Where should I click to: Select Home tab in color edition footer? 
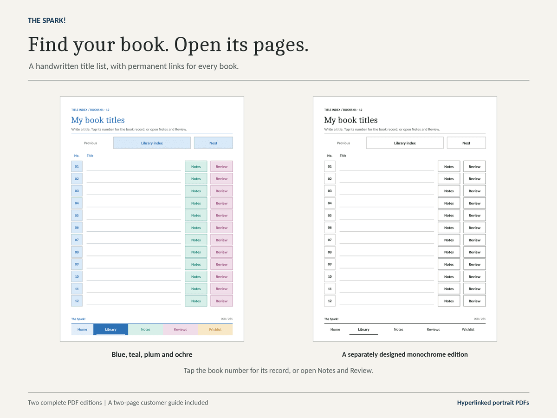82,329
